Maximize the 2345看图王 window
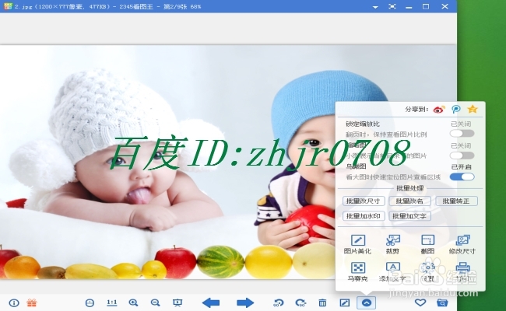This screenshot has width=506, height=311. pos(426,6)
